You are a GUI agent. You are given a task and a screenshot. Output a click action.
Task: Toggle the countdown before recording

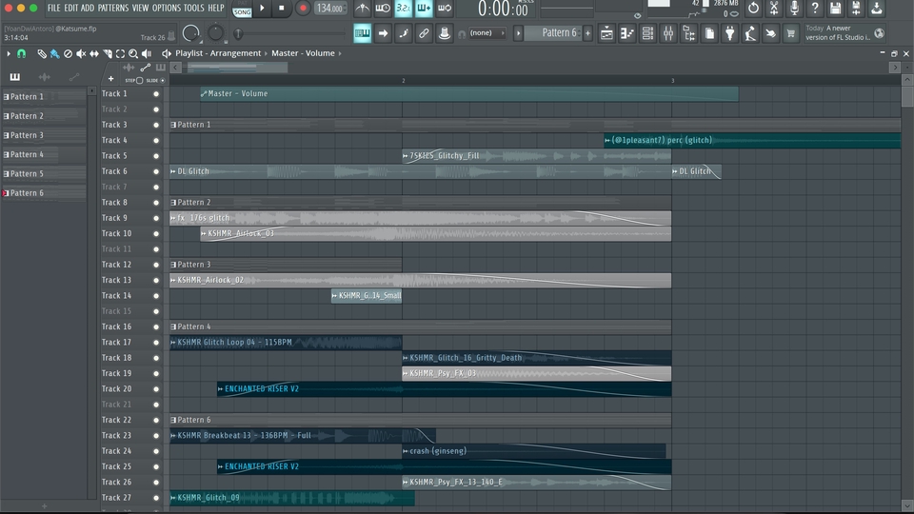[404, 9]
